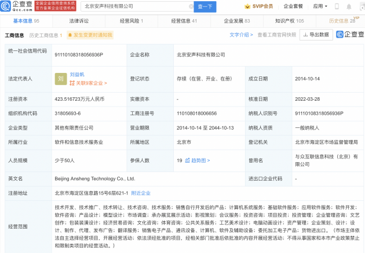Open 文字介绍 link

tap(241, 35)
